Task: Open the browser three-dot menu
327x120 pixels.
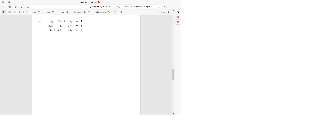Action: point(4,7)
